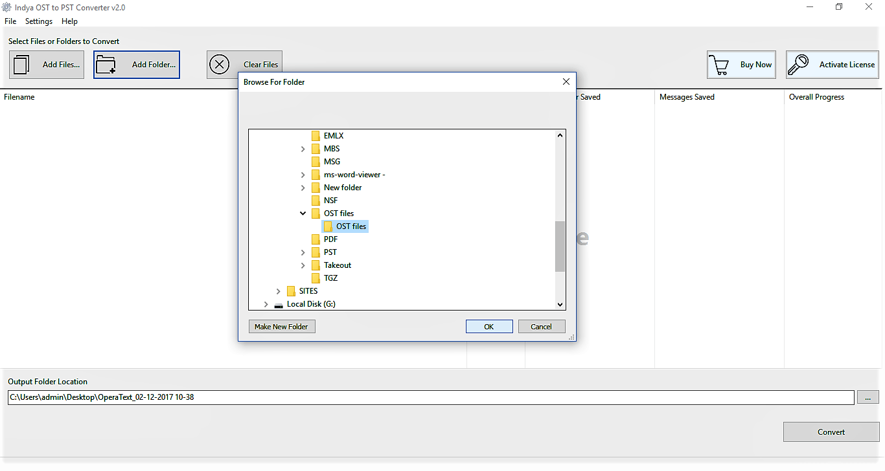This screenshot has width=885, height=471.
Task: Select the ms-word-viewer folder icon
Action: click(x=316, y=175)
